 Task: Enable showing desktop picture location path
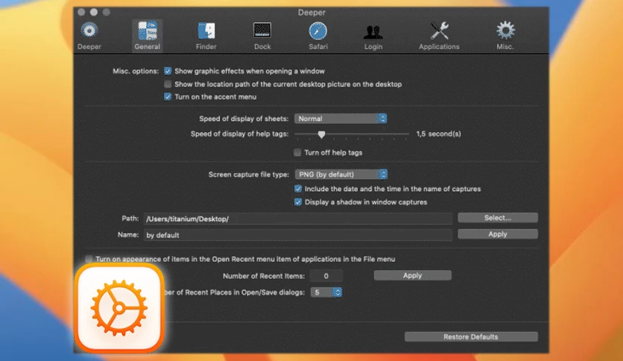point(168,84)
